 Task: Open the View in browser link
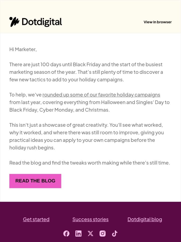(158, 22)
